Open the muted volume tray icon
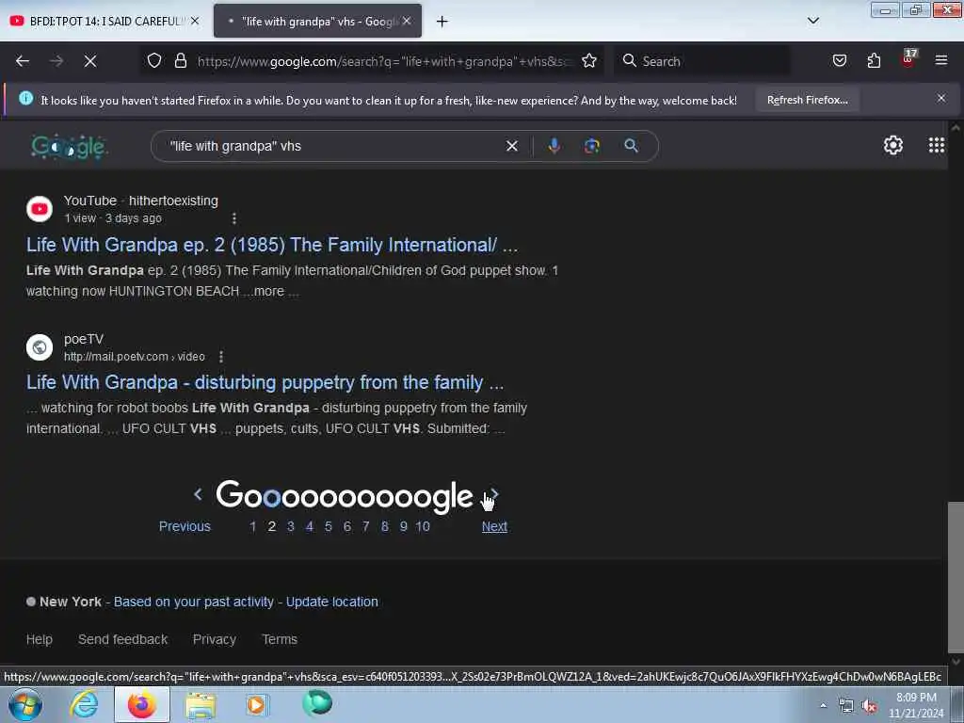The image size is (964, 723). [869, 706]
